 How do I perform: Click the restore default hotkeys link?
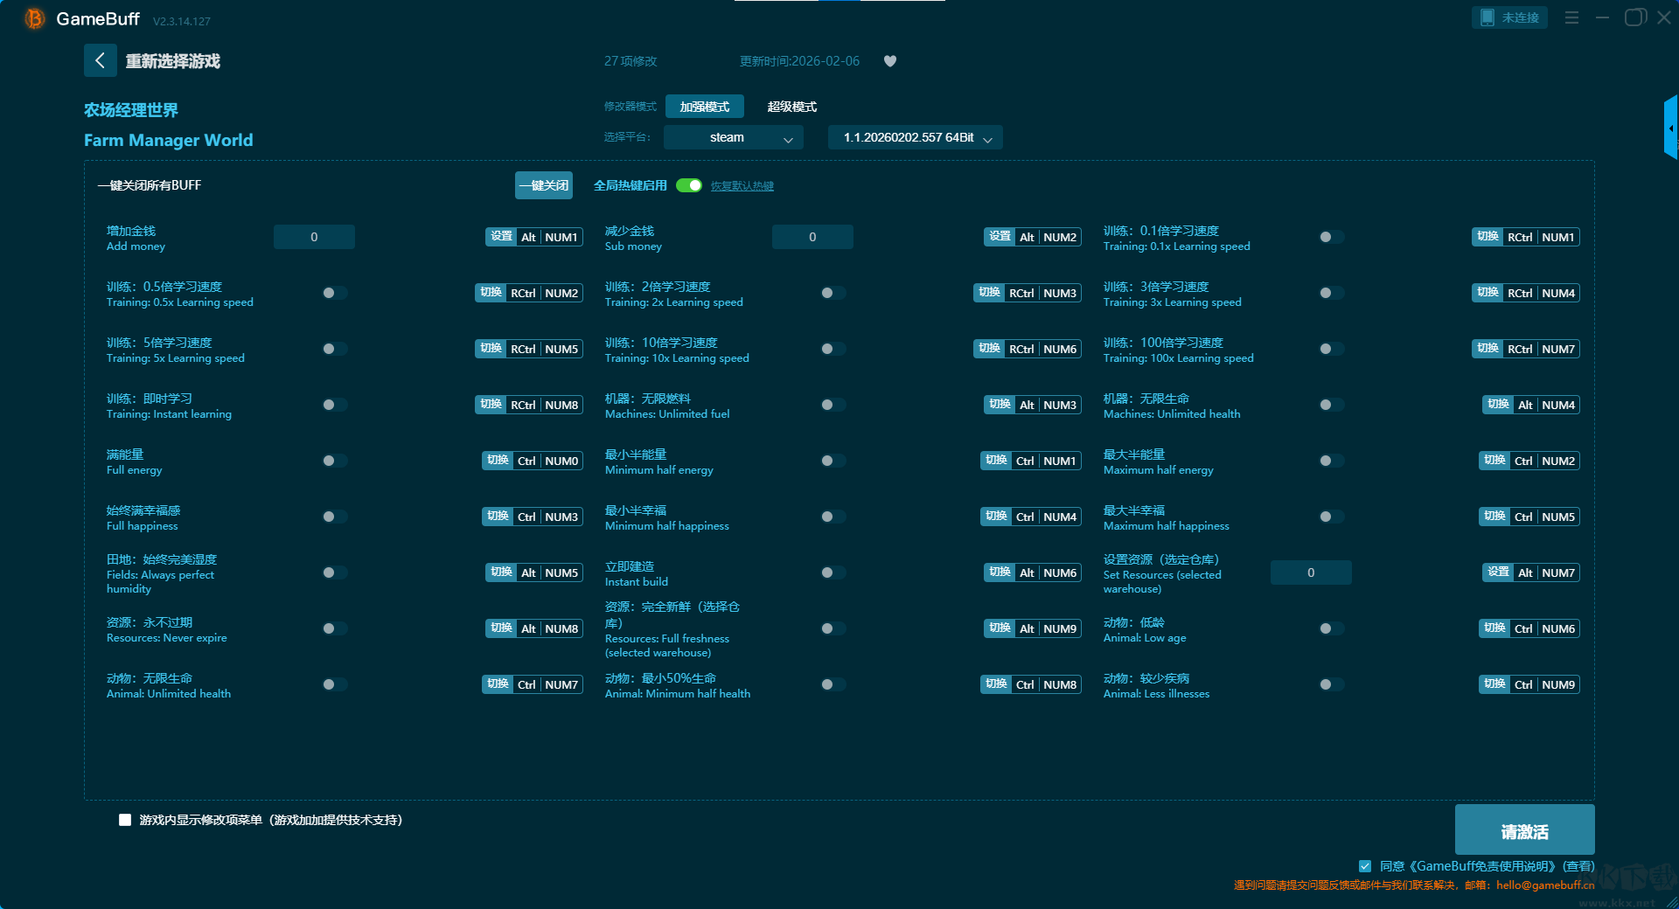742,186
